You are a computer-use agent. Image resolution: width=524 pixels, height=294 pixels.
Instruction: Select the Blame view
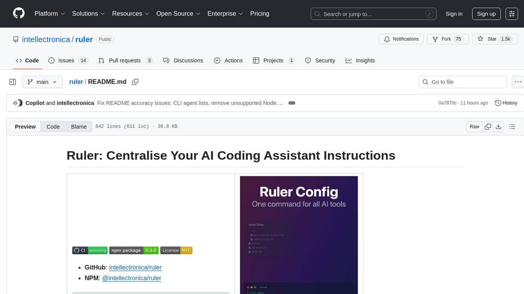[79, 127]
